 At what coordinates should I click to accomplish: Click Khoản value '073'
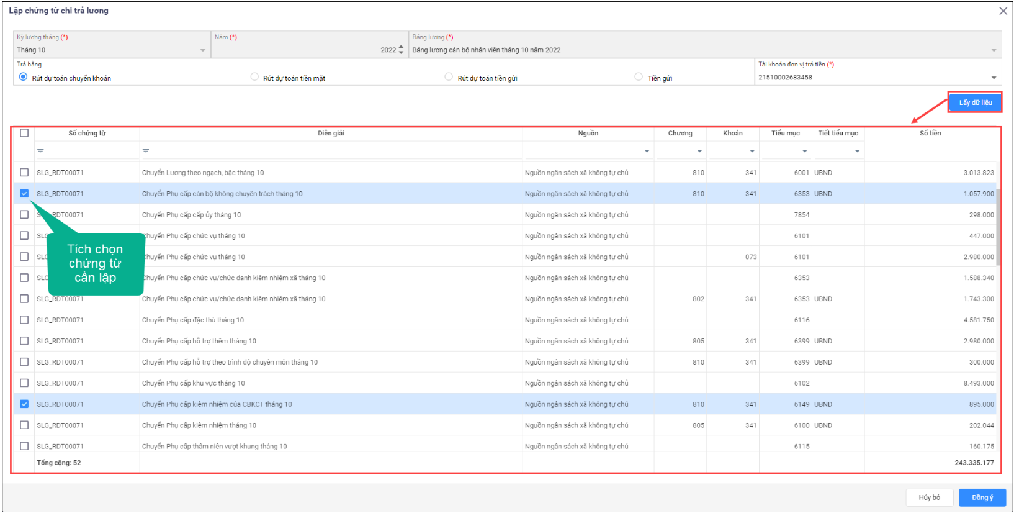coord(751,256)
